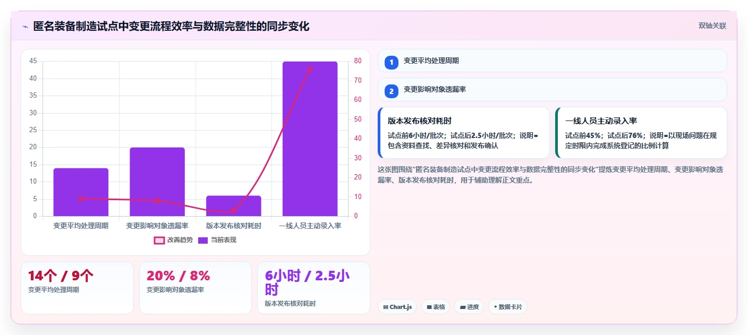Click x-axis label 一线人员主动录入率
The height and width of the screenshot is (335, 748).
coord(310,226)
